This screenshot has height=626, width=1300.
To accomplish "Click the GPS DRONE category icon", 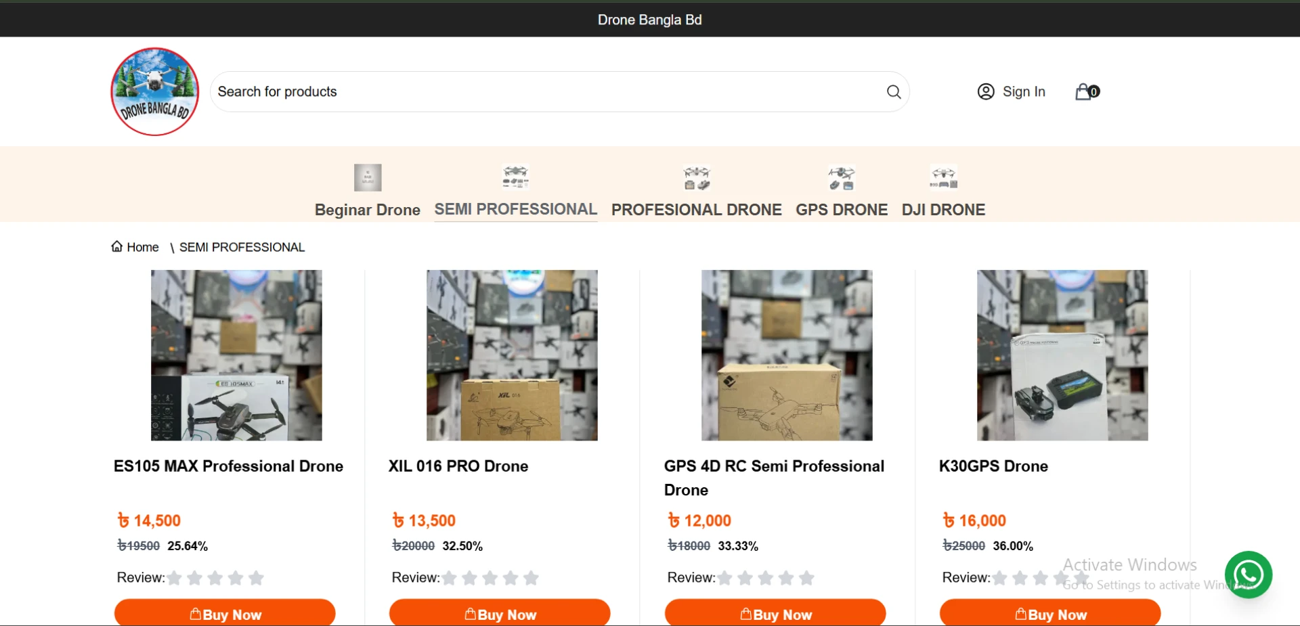I will coord(842,178).
